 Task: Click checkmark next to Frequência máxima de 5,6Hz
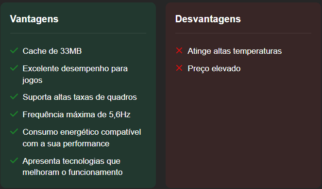tap(14, 114)
